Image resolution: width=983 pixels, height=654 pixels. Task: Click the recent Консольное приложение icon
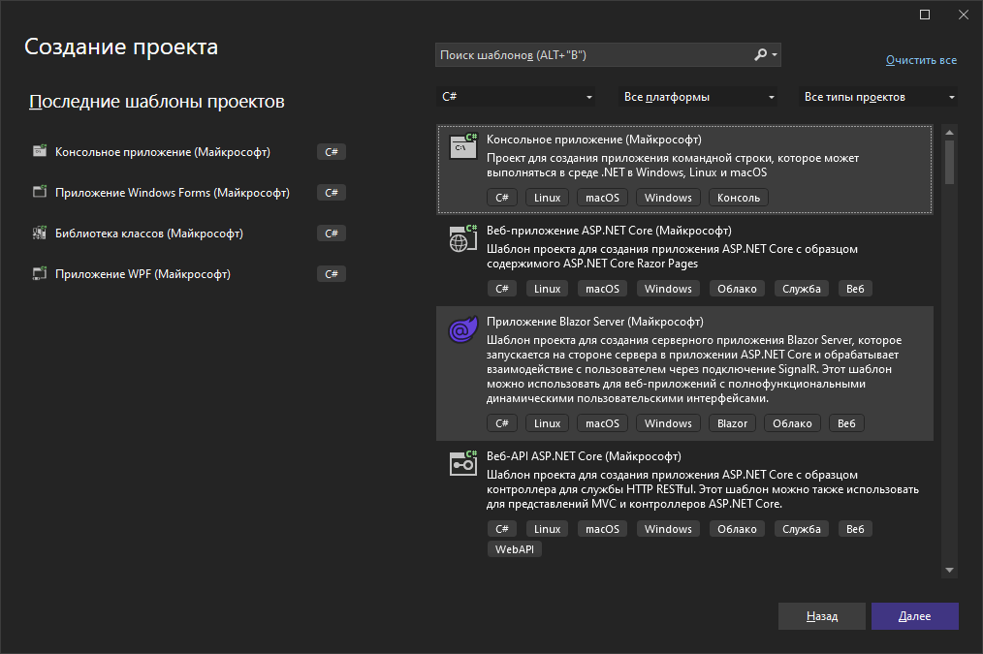click(40, 151)
